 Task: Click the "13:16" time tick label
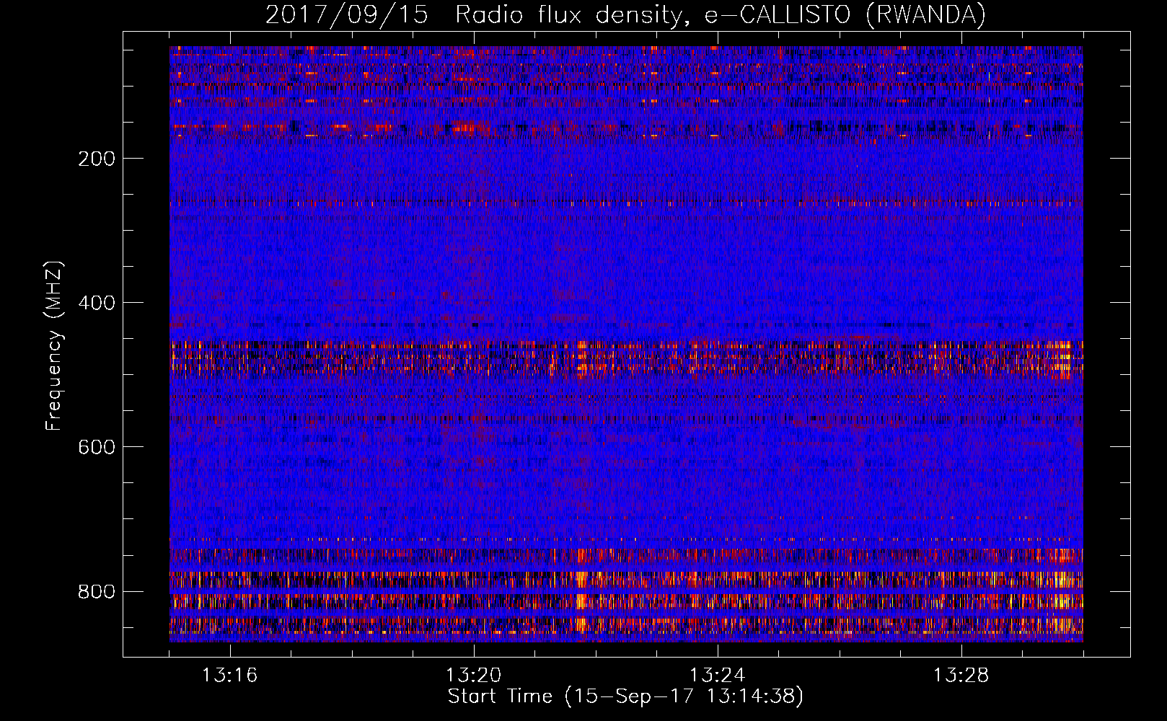pos(229,676)
